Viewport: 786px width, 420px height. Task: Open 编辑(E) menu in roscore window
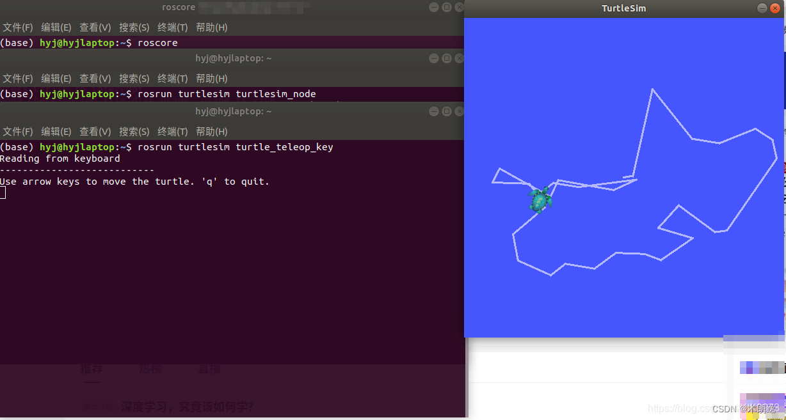click(56, 27)
